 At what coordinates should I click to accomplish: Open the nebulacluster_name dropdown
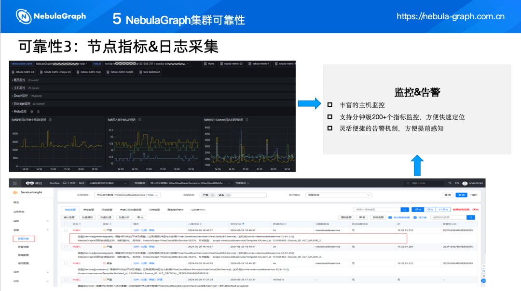point(61,63)
